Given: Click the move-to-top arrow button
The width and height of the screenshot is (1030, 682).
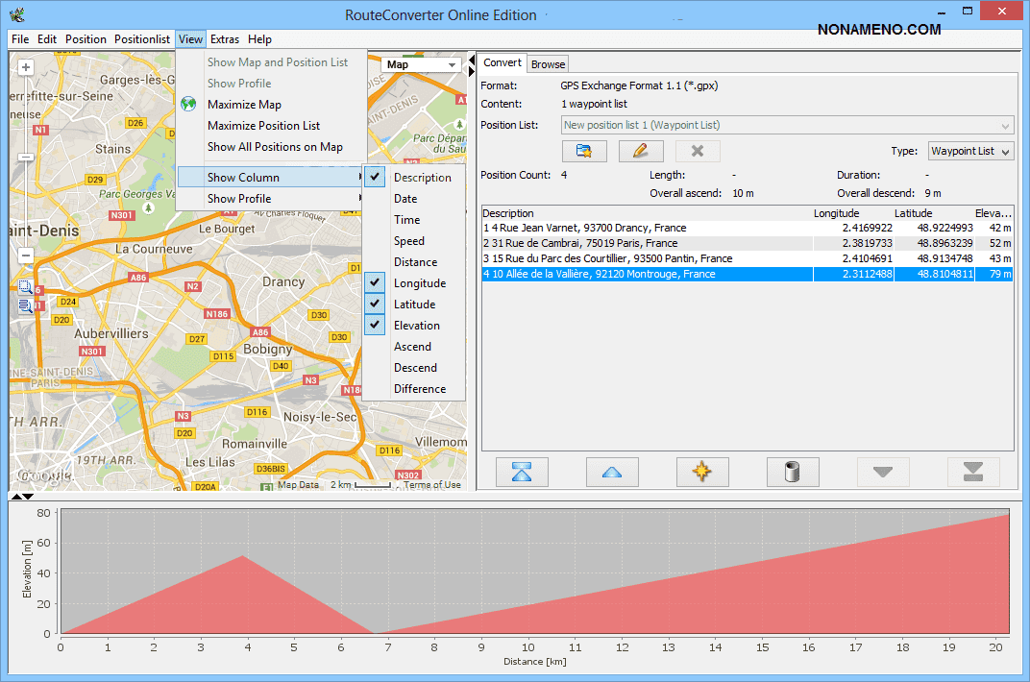Looking at the screenshot, I should [x=522, y=472].
